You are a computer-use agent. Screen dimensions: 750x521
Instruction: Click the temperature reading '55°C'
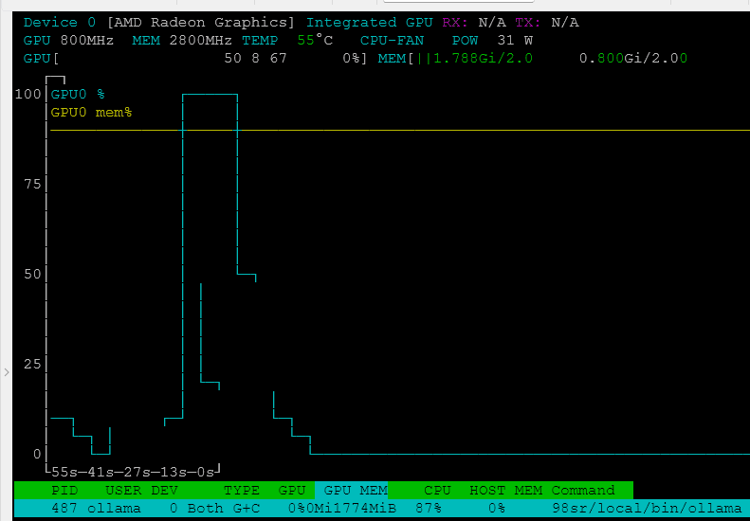[x=315, y=41]
